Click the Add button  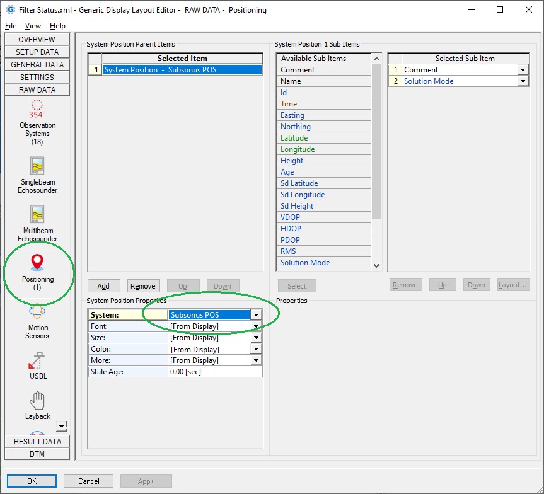[x=103, y=285]
